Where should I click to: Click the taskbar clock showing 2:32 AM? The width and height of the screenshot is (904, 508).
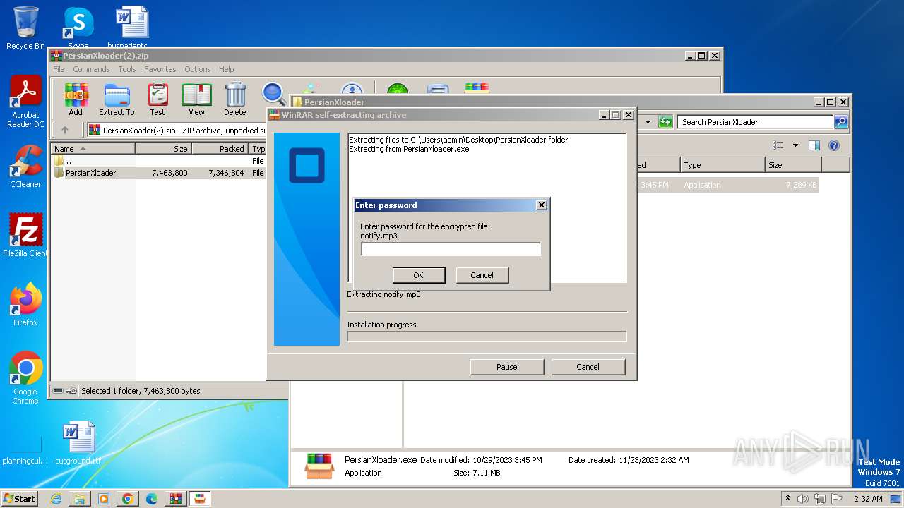[868, 499]
